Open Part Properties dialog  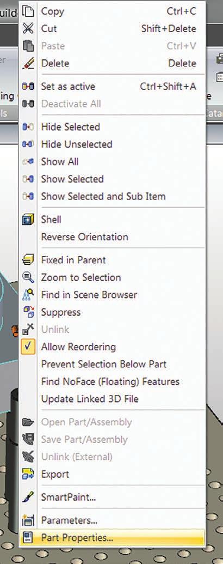[x=112, y=538]
